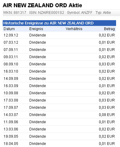Click the Dividende entry dated 08.09.10
The height and width of the screenshot is (147, 120).
(x=37, y=64)
